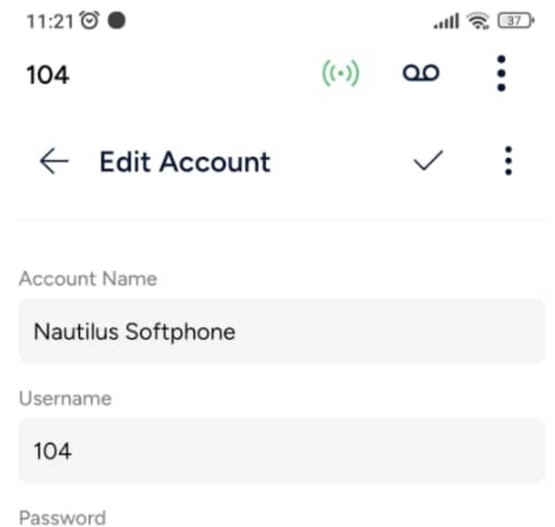Tap the Account Name label
The image size is (555, 527).
[x=88, y=278]
